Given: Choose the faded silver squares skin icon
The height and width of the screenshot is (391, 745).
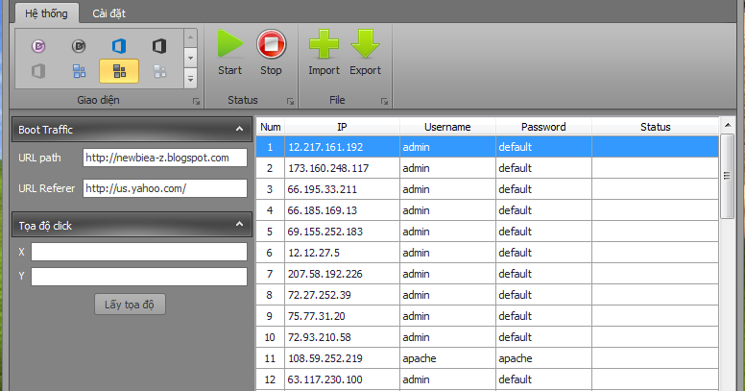Looking at the screenshot, I should [160, 71].
